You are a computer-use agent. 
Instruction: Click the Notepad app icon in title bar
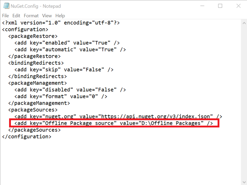tap(6, 6)
